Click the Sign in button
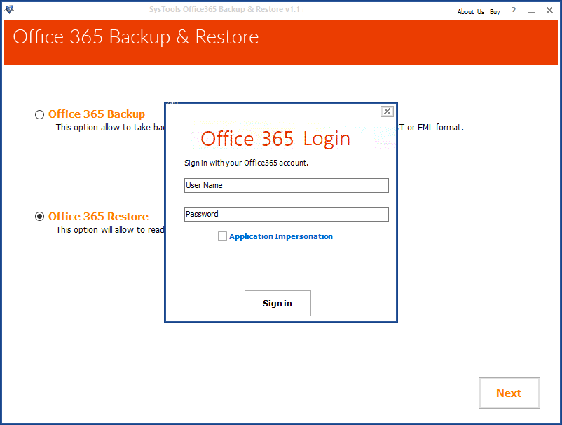 pyautogui.click(x=277, y=304)
